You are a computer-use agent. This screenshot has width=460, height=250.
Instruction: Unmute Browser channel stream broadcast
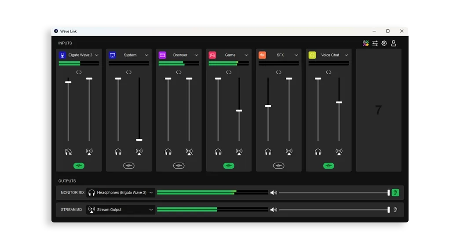(x=189, y=152)
